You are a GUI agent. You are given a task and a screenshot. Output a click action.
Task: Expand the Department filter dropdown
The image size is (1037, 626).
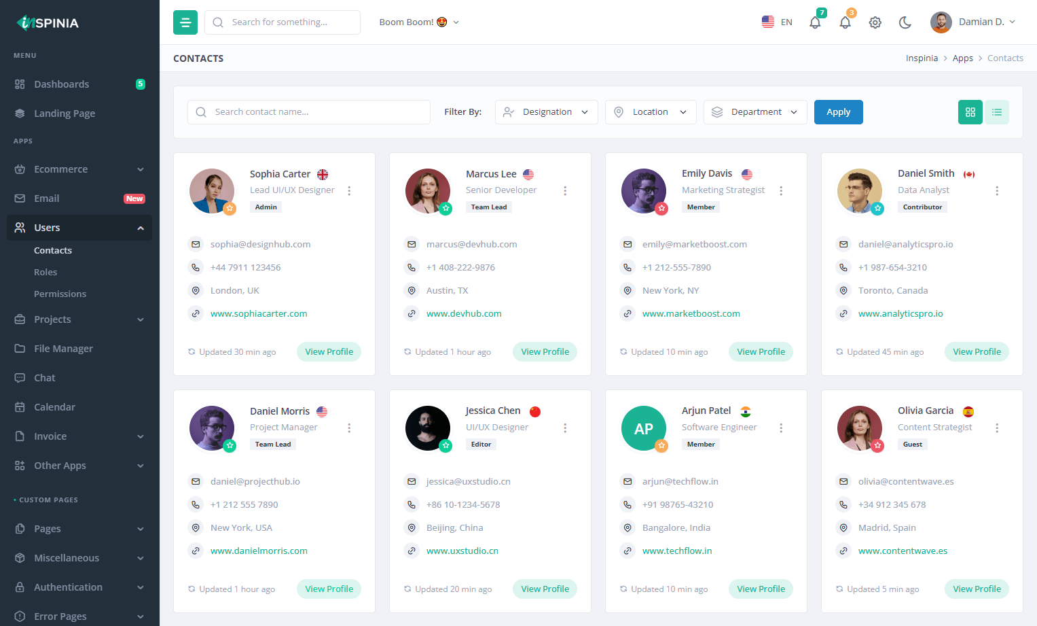click(x=754, y=112)
